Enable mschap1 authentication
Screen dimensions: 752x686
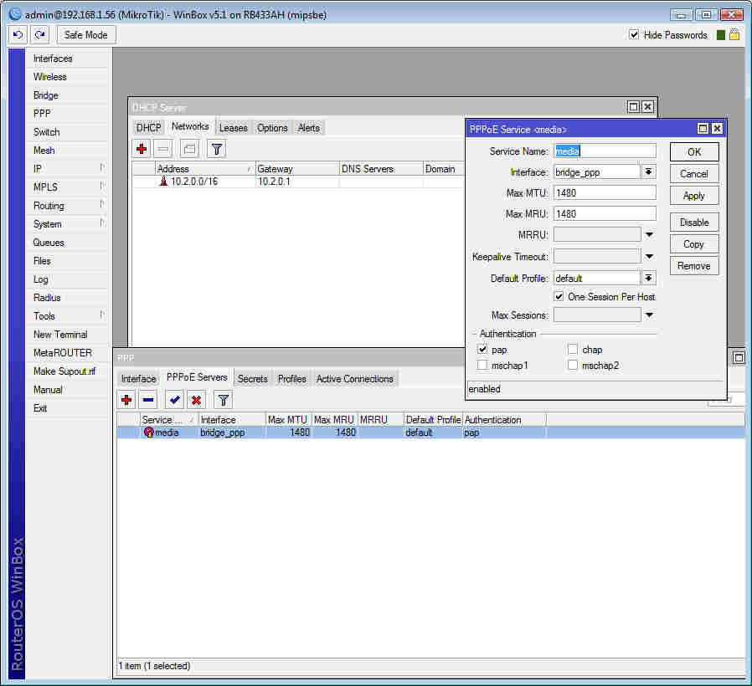point(482,365)
